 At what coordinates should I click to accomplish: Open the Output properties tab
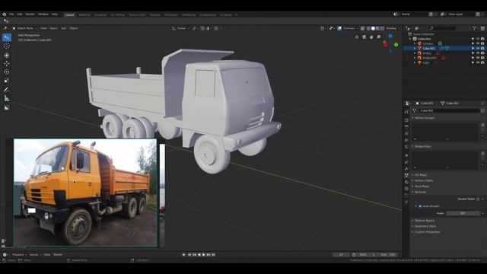click(x=406, y=127)
